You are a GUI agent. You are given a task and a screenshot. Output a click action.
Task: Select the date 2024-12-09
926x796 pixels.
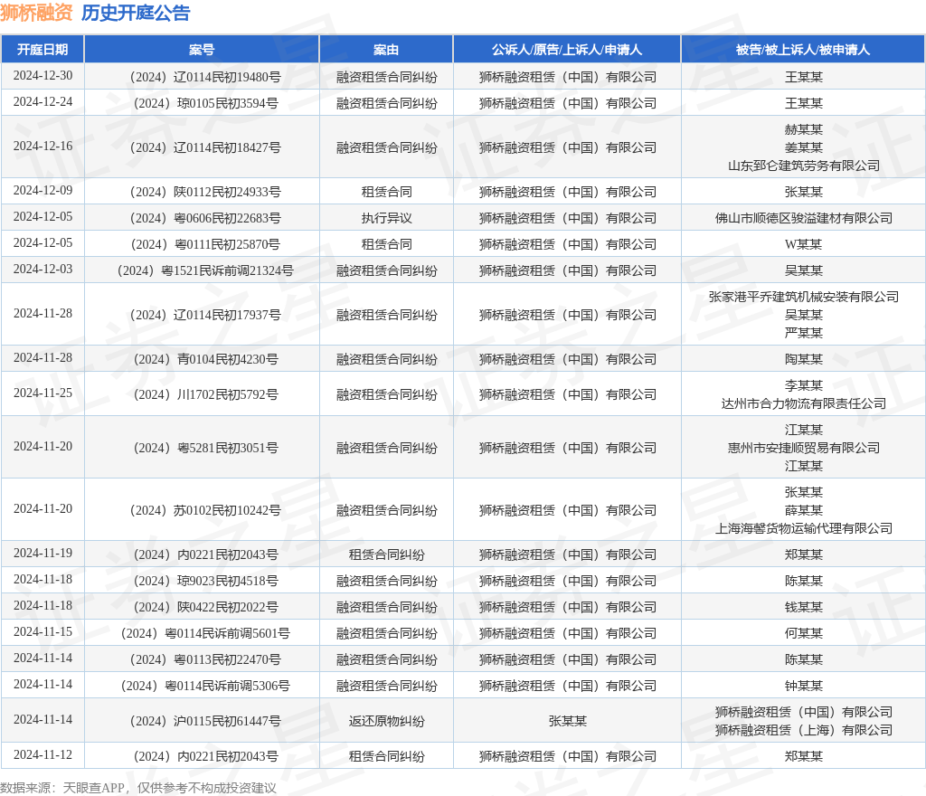pyautogui.click(x=43, y=190)
